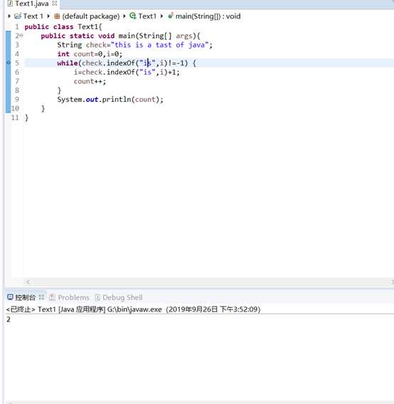394x404 pixels.
Task: Click the main method icon in breadcrumb
Action: point(170,16)
